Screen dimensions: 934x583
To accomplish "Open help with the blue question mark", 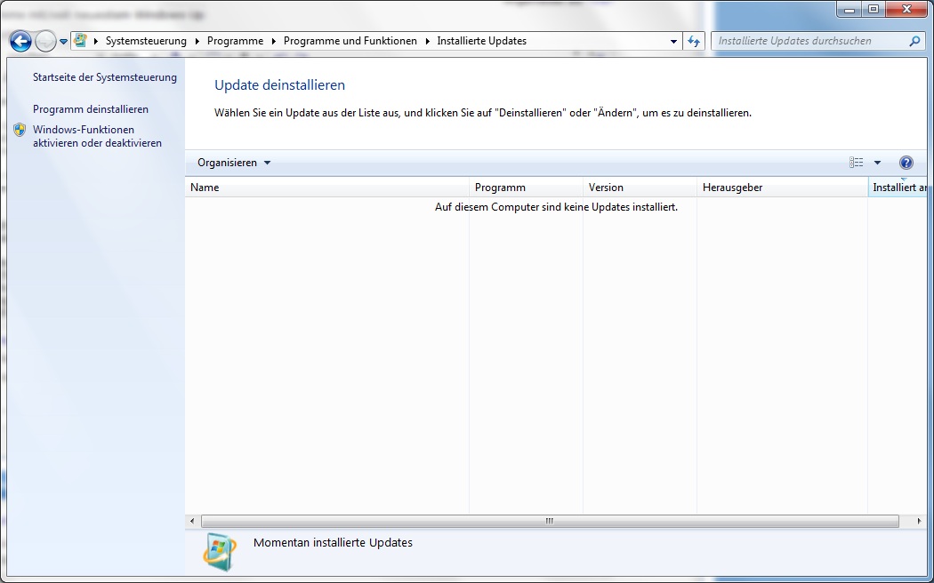I will point(906,163).
